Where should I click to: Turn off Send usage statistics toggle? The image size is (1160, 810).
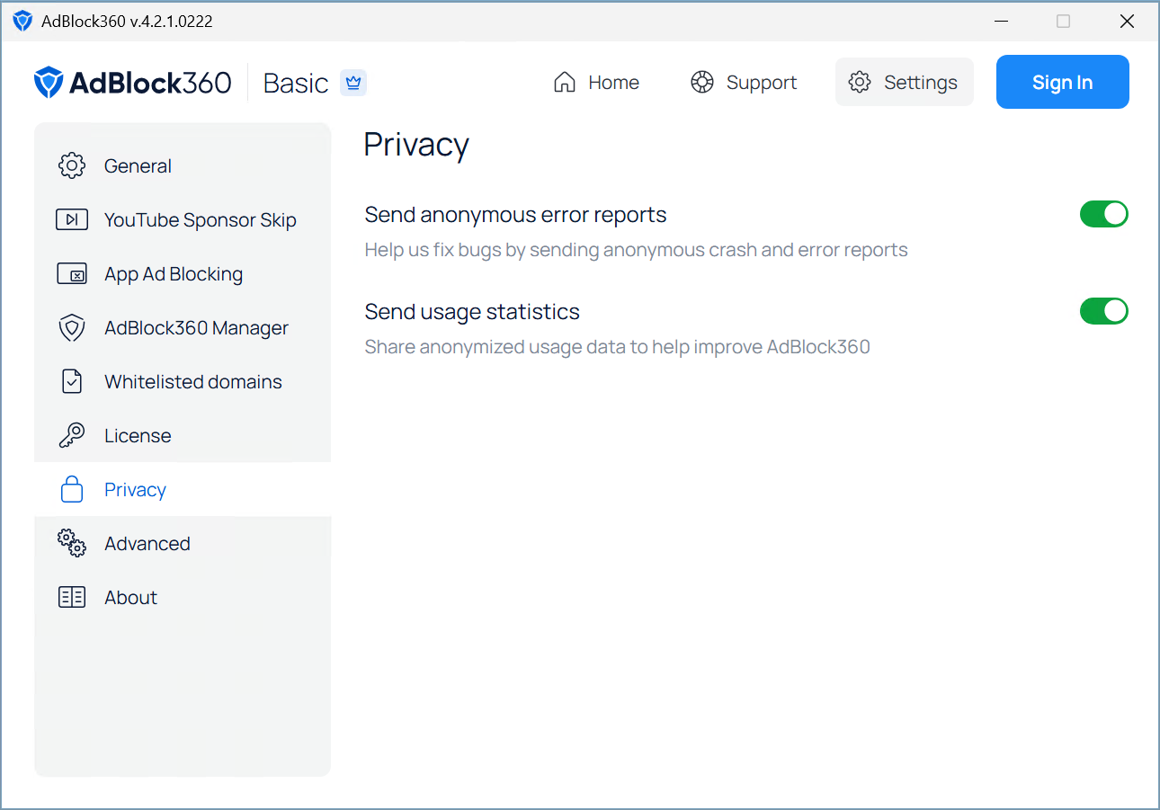click(x=1104, y=311)
